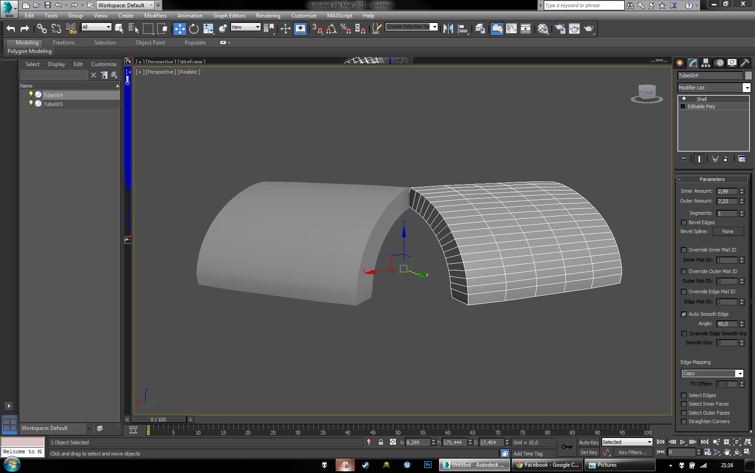Switch to the Freeform ribbon tab
This screenshot has width=755, height=473.
click(x=63, y=43)
